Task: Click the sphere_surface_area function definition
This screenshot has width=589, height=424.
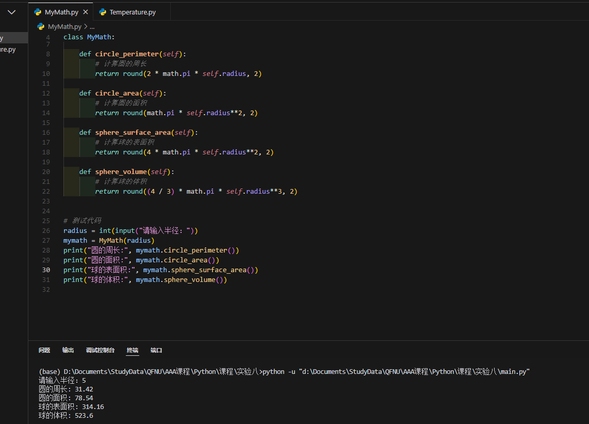Action: click(x=138, y=132)
